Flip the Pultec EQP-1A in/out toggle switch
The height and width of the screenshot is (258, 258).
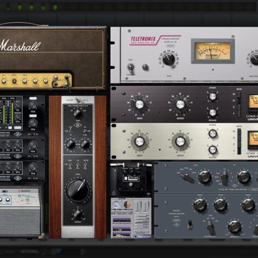coord(190,225)
